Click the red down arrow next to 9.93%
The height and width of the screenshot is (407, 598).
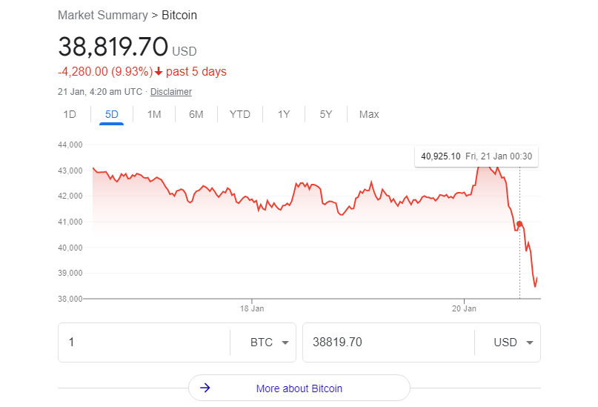(x=159, y=71)
